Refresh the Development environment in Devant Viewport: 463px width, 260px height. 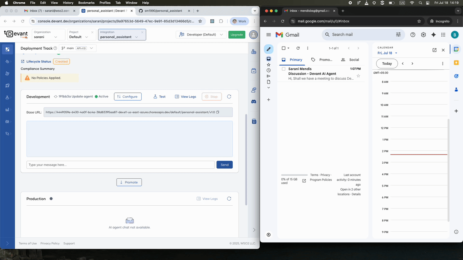[x=229, y=97]
